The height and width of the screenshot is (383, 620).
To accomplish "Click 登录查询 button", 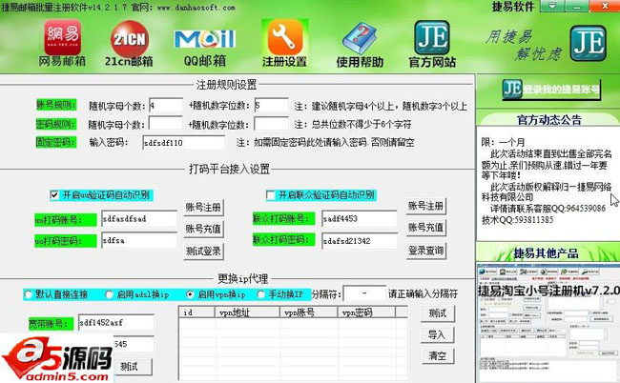I will pyautogui.click(x=425, y=251).
